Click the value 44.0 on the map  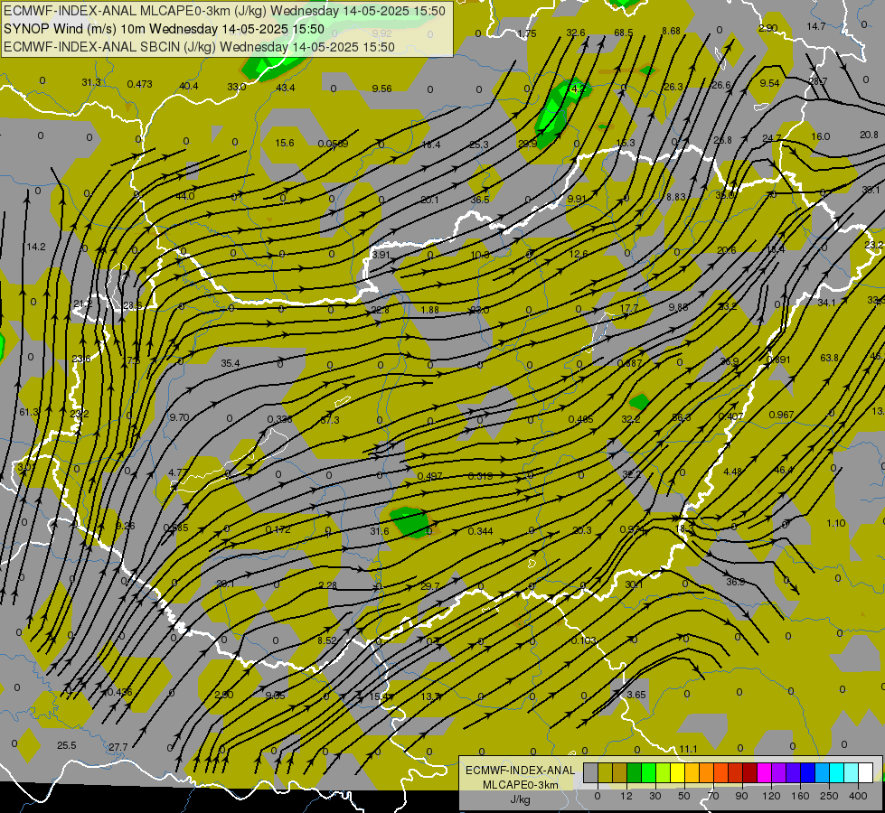pos(184,196)
